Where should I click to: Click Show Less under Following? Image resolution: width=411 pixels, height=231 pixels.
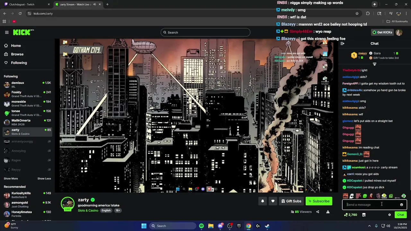click(44, 179)
